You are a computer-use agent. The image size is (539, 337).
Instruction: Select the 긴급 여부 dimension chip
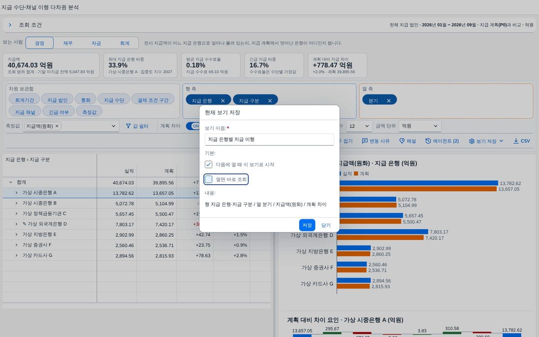tap(59, 111)
